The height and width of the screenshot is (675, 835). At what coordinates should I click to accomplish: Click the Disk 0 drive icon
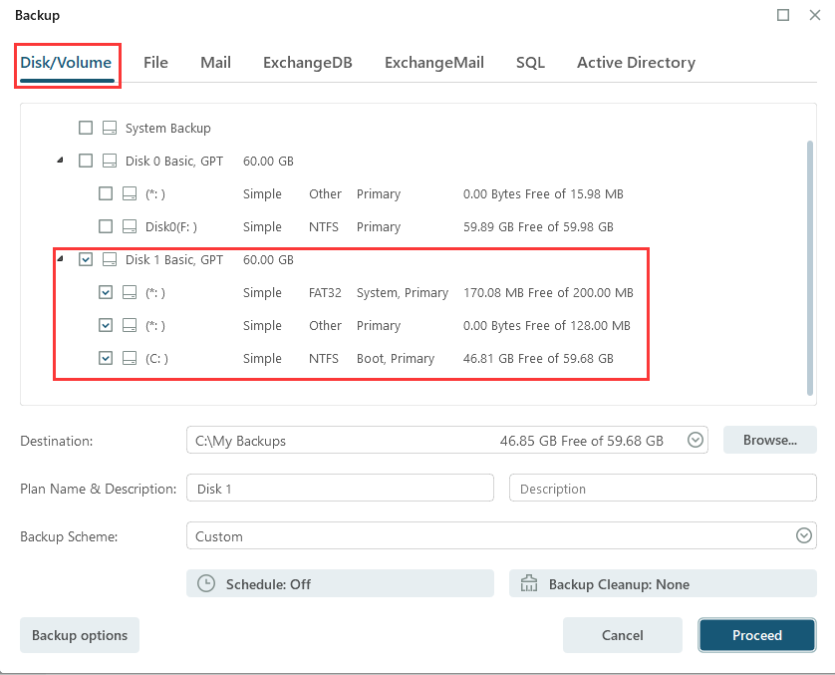(x=110, y=162)
